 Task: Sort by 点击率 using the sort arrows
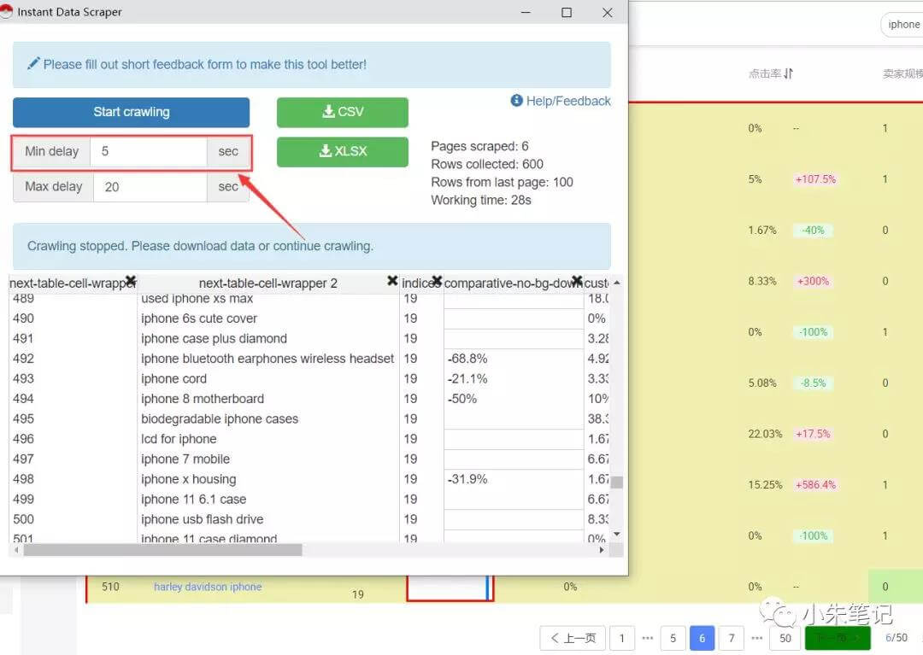pyautogui.click(x=788, y=73)
